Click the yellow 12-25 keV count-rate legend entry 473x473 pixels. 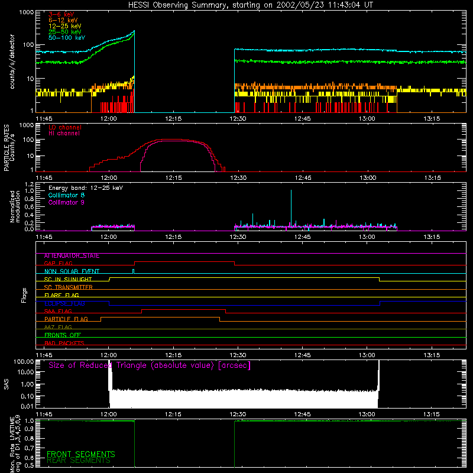65,26
